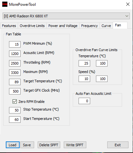Click the Acoustic Limit (RPM) input
The image size is (133, 153).
coord(15,54)
